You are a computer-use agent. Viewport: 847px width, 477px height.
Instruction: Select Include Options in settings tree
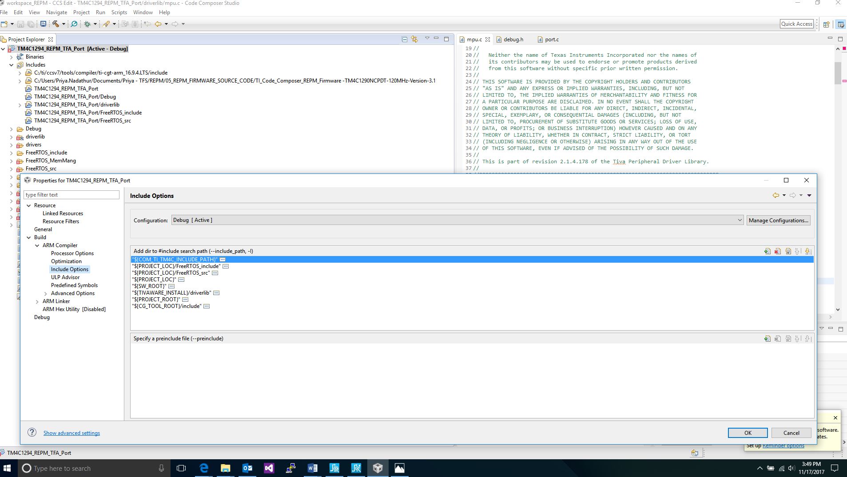tap(70, 269)
